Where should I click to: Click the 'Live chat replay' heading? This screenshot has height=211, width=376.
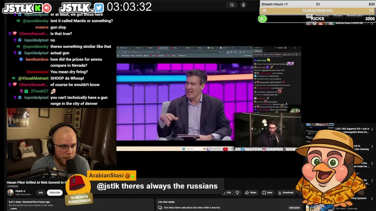tap(166, 202)
